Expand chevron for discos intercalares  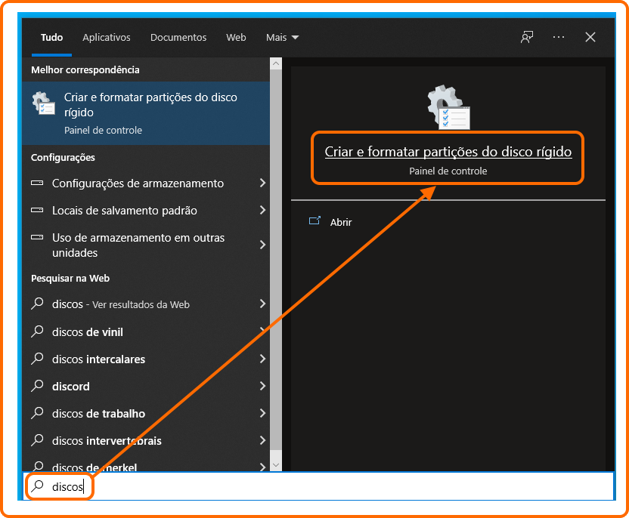262,359
